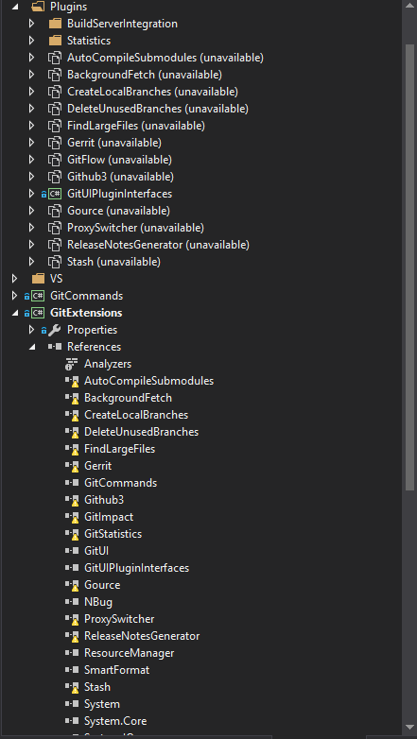This screenshot has width=417, height=739.
Task: Select the SmartFormat reference
Action: pos(116,670)
